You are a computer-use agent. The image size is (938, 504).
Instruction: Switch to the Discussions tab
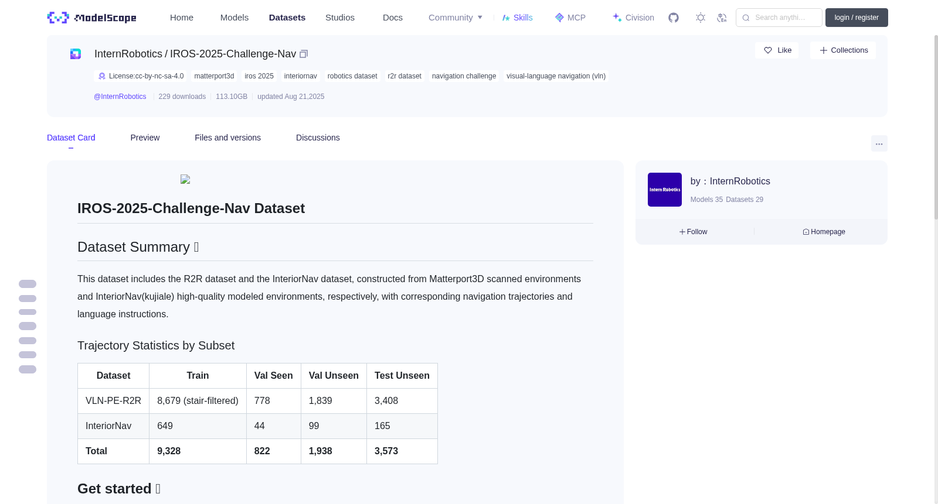[318, 138]
